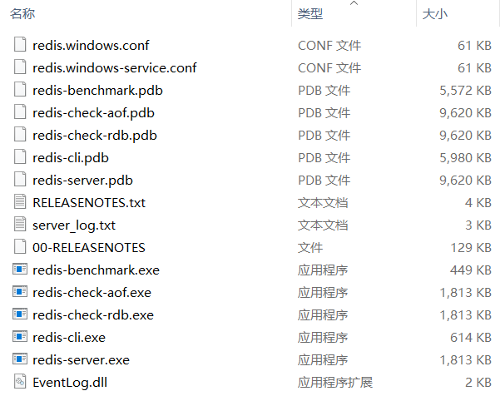500x401 pixels.
Task: Click the RELEASENOTES.txt text document icon
Action: pos(21,202)
